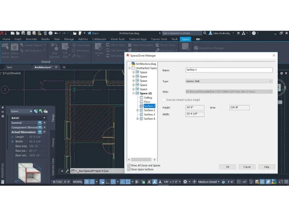
Task: Toggle Show Space Surfaces checkbox
Action: pos(129,169)
